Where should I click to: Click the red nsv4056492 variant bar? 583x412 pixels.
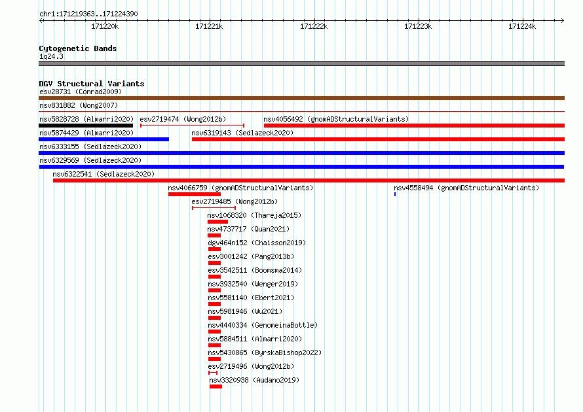[x=414, y=126]
